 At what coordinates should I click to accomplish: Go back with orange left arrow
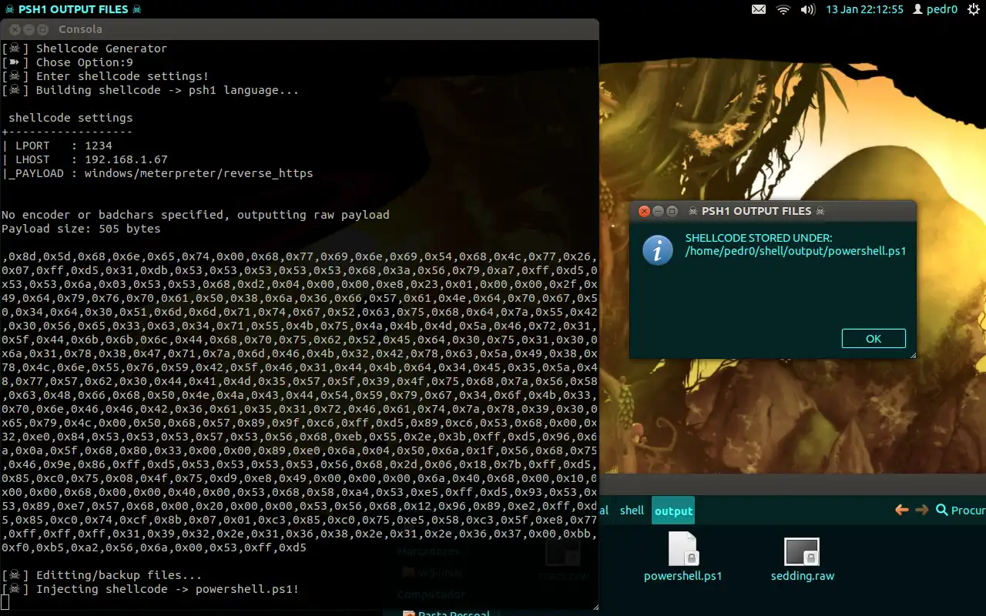click(x=902, y=510)
